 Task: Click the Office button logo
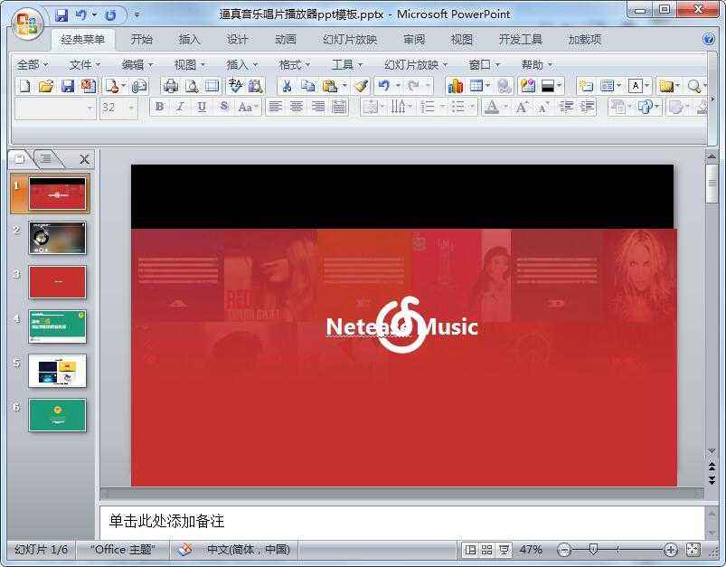pos(27,24)
